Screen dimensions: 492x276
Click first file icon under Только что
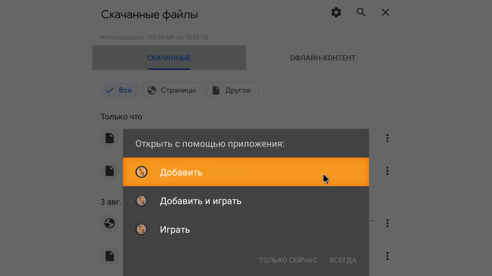coord(109,138)
